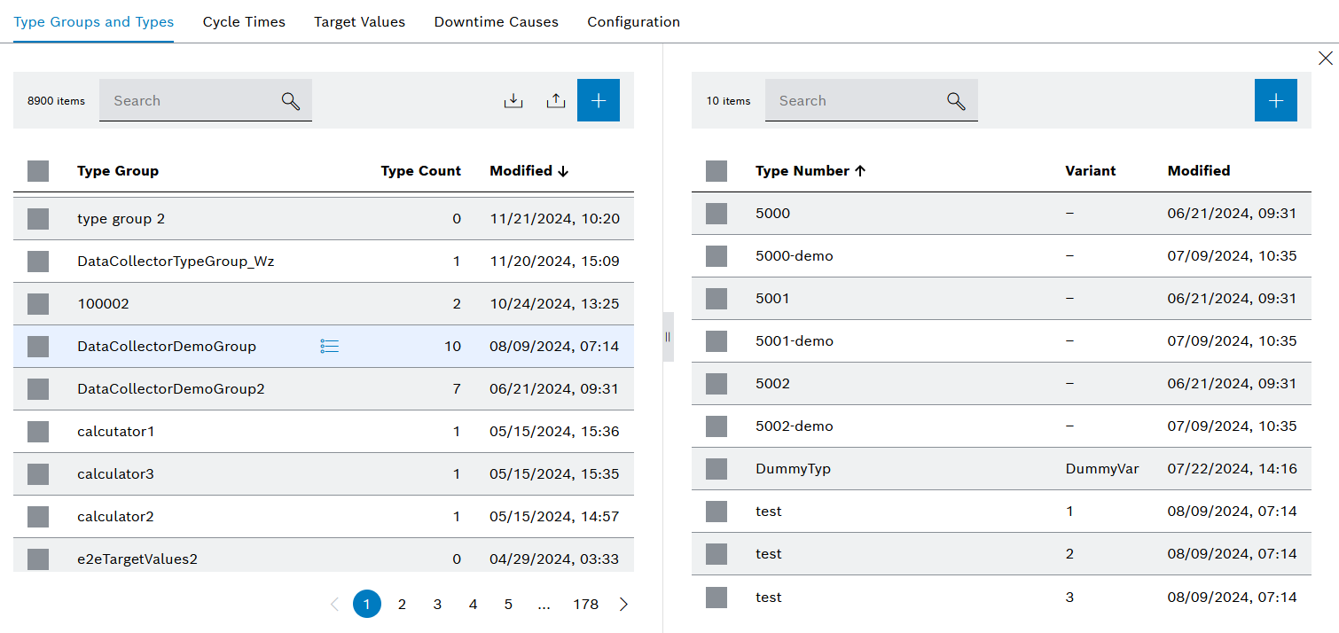Click the 5001-demo type number
Viewport: 1339px width, 633px height.
click(x=795, y=341)
